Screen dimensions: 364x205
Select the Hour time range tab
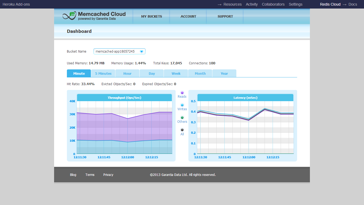127,74
